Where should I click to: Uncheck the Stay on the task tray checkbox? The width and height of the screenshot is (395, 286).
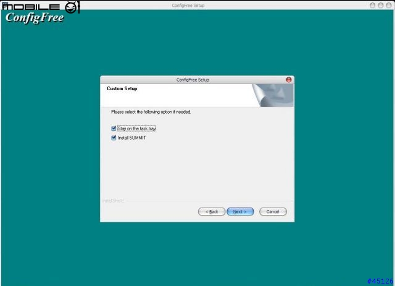114,128
